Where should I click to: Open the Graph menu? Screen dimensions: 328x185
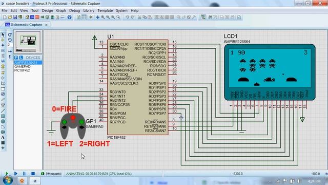(x=61, y=10)
